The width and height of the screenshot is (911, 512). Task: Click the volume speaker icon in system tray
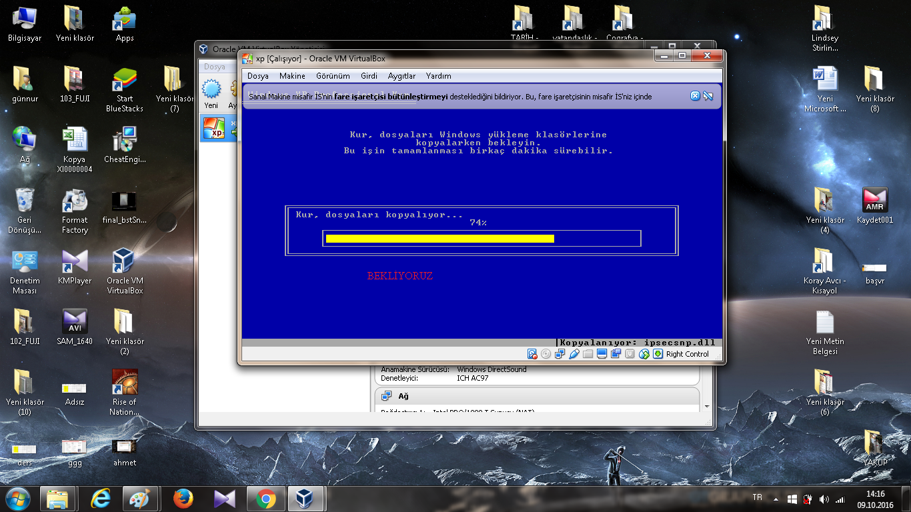click(x=824, y=499)
